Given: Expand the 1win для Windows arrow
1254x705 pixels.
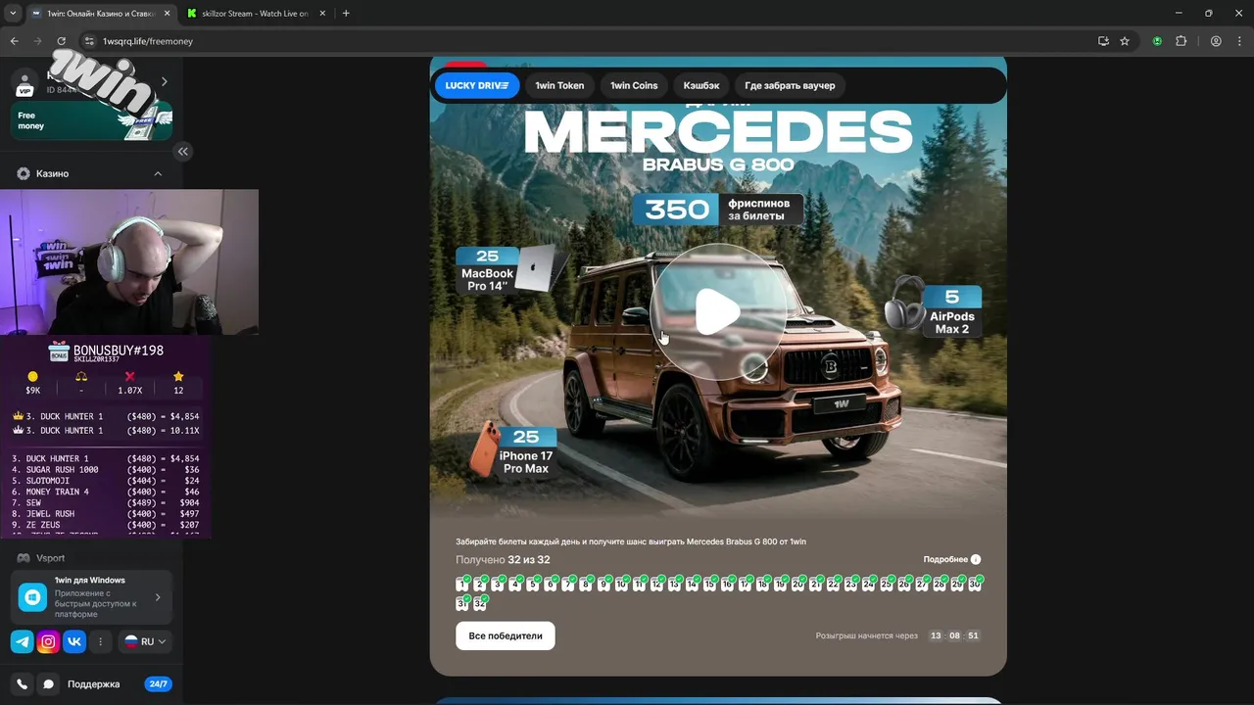Looking at the screenshot, I should (x=158, y=596).
